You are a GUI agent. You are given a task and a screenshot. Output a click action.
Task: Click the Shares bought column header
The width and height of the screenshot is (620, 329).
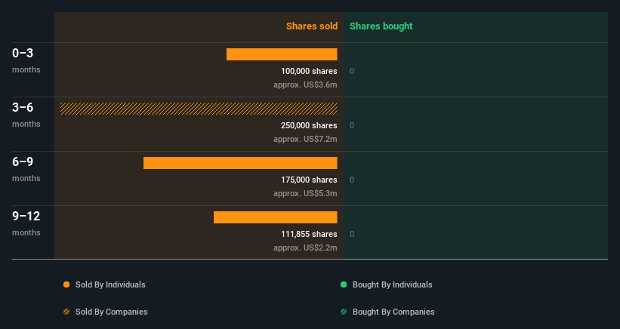point(381,26)
